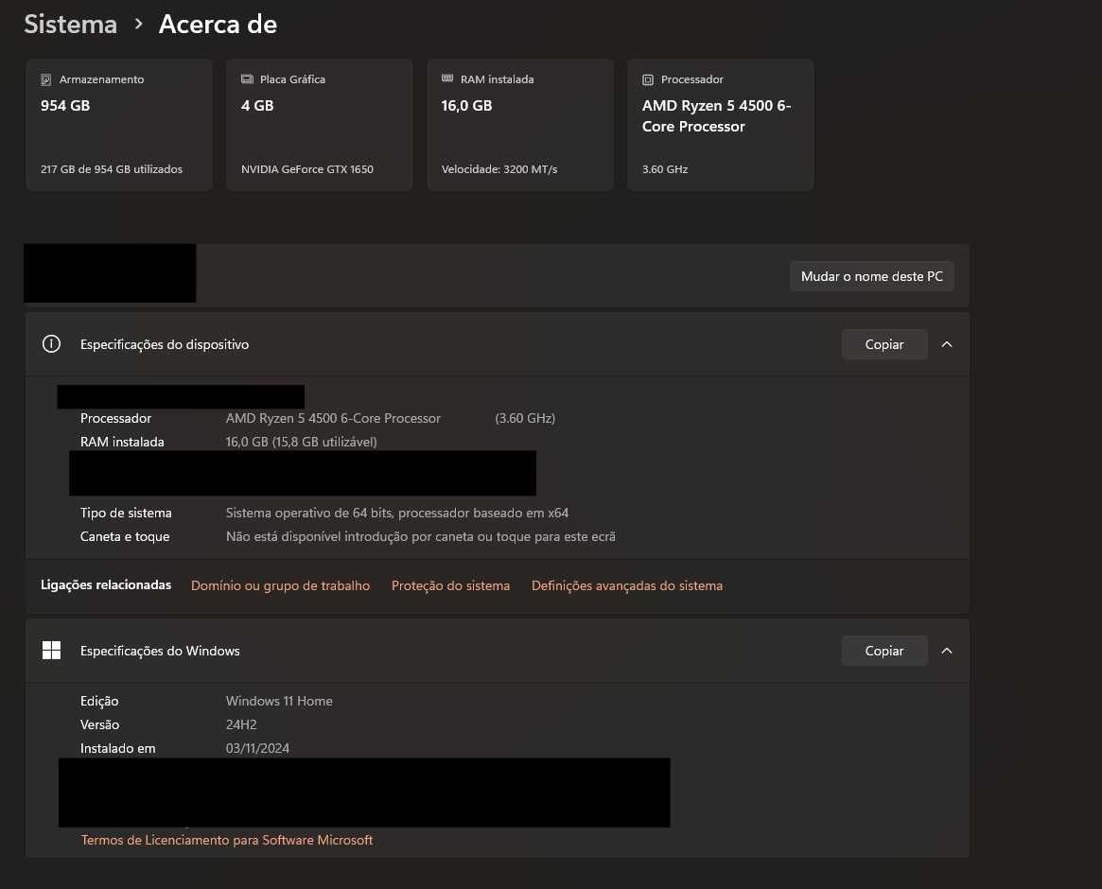
Task: Click the Processador chip icon
Action: tap(647, 79)
